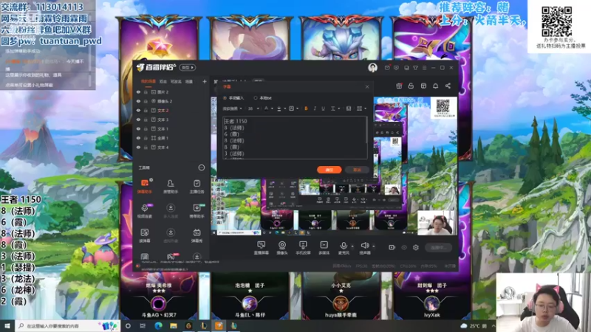591x332 pixels.
Task: Open settings gear beside live button
Action: pos(416,247)
